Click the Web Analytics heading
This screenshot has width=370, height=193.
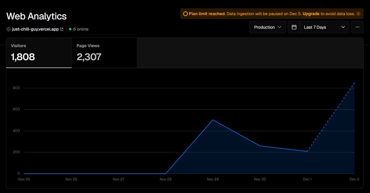[x=36, y=16]
